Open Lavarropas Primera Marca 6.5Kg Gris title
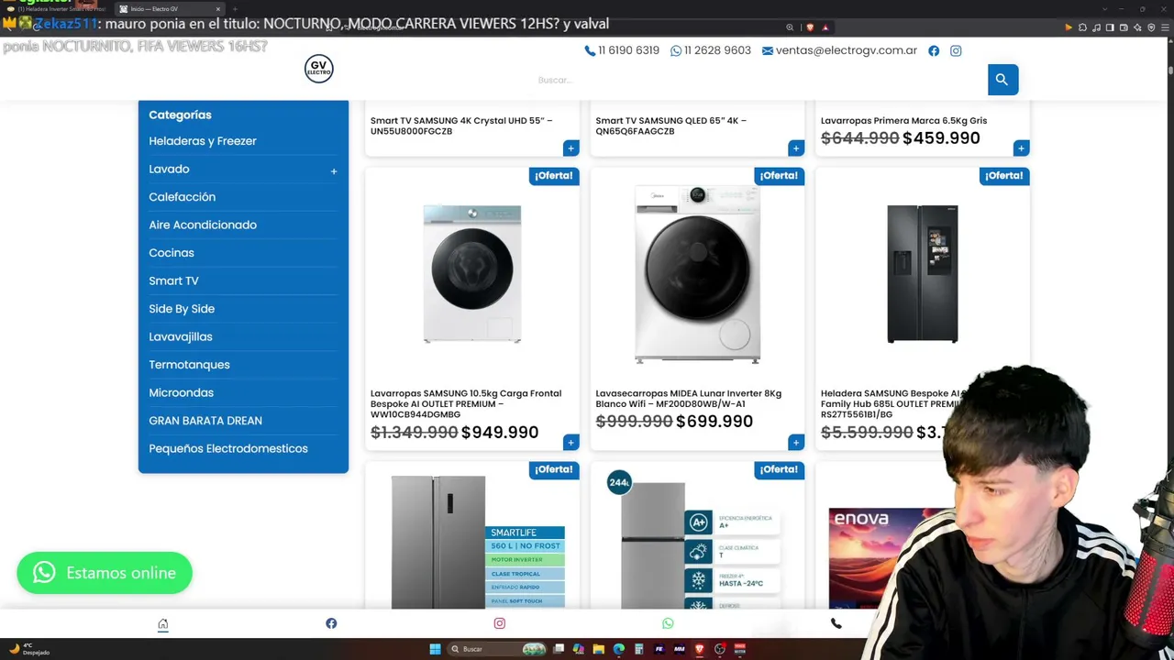 pos(903,120)
